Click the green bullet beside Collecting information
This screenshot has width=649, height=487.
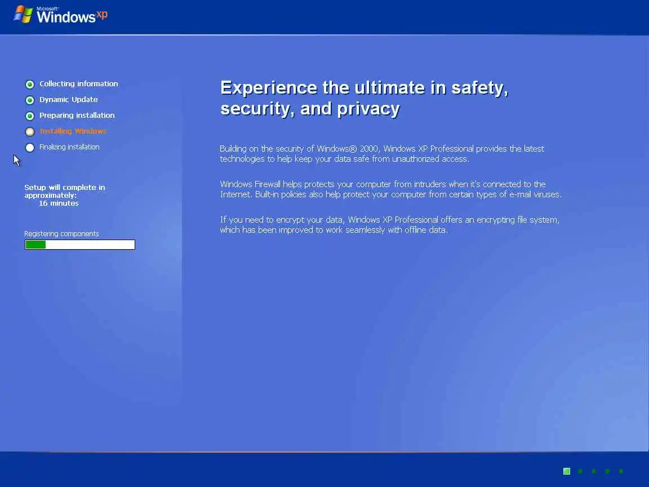pos(30,85)
